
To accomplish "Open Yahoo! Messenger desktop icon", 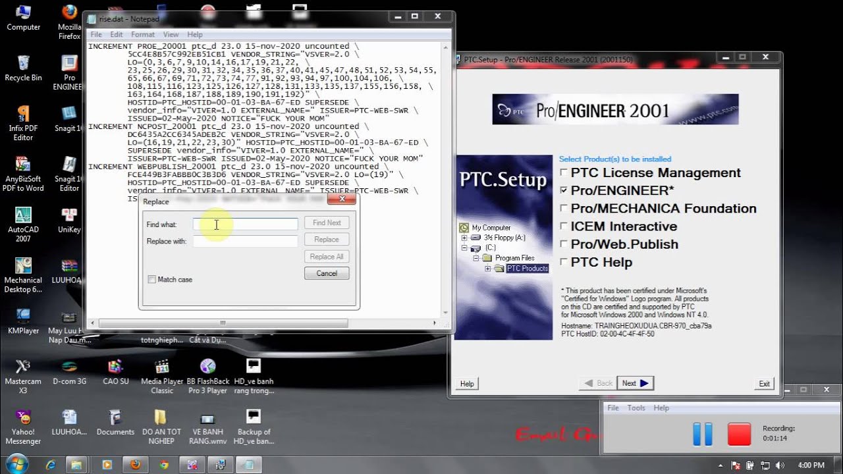I will [x=23, y=427].
